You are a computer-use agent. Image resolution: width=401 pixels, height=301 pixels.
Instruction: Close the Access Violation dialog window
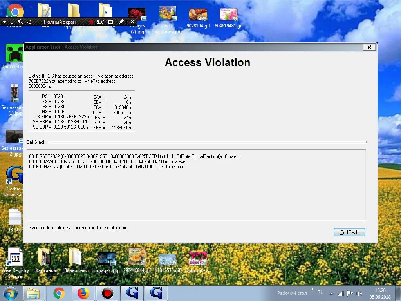pyautogui.click(x=369, y=47)
